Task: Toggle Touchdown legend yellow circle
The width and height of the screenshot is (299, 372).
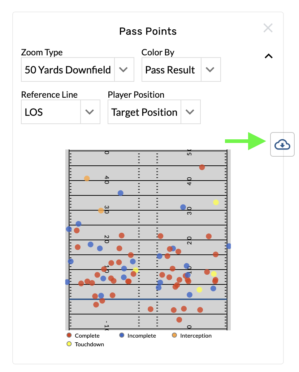Action: tap(69, 344)
